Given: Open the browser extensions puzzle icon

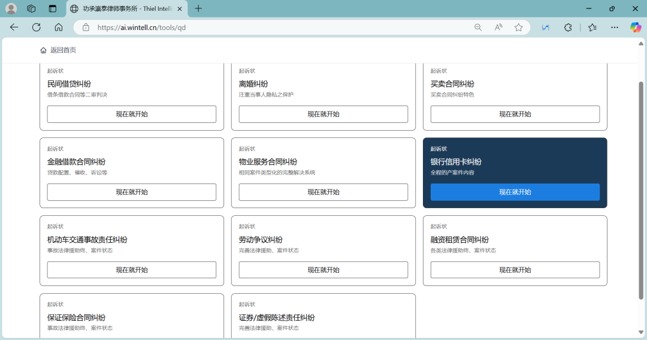Looking at the screenshot, I should pos(568,27).
